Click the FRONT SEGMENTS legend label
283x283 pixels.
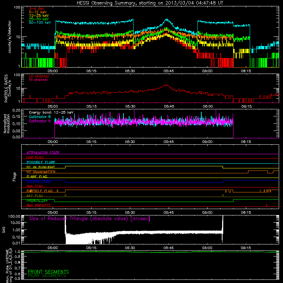[x=48, y=272]
